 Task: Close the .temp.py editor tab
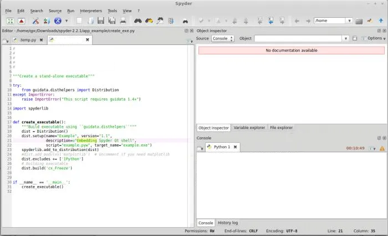click(42, 40)
